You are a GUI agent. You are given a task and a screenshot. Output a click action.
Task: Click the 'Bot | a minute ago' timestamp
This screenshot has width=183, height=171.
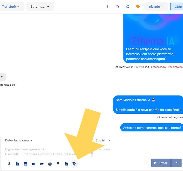coord(167,117)
